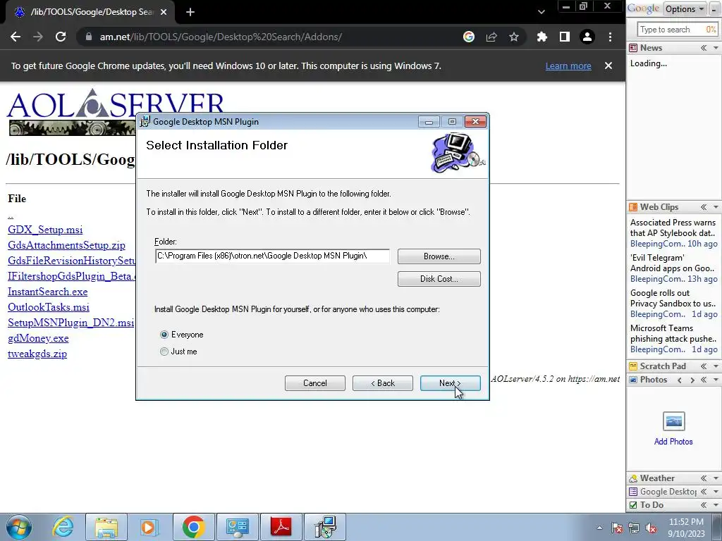Screen dimensions: 722x541
Task: Click the Web Clips panel icon
Action: [634, 207]
